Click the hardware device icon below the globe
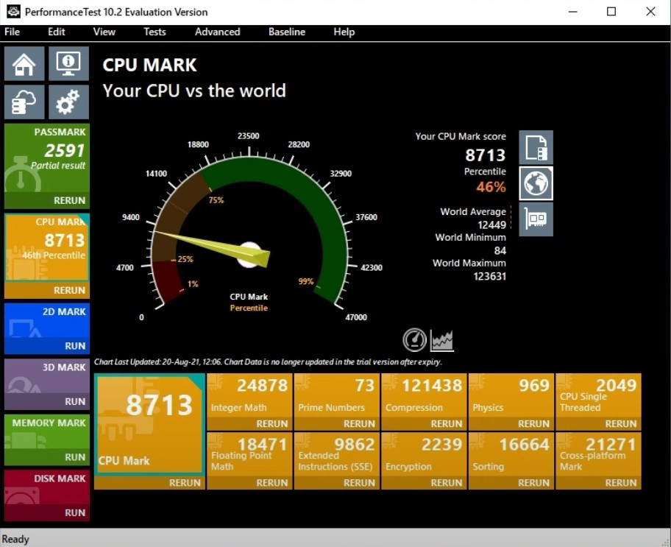The width and height of the screenshot is (671, 547). point(535,219)
